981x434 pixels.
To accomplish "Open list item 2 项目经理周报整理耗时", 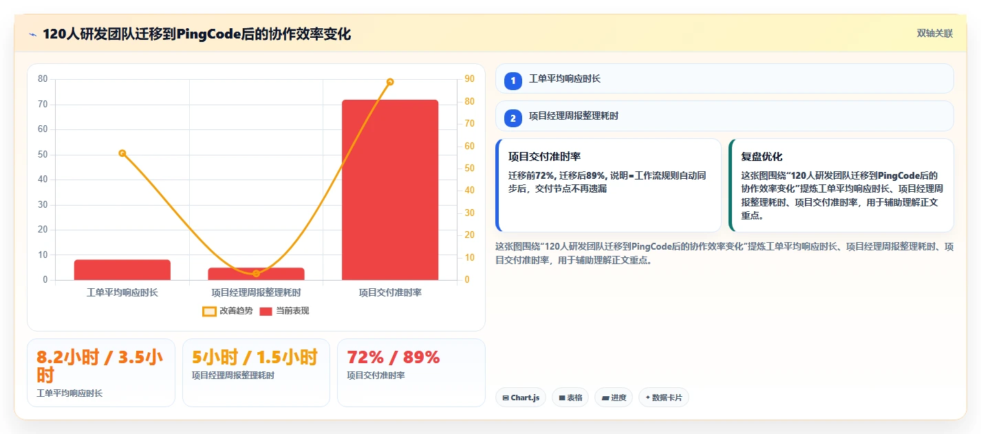I will coord(724,116).
